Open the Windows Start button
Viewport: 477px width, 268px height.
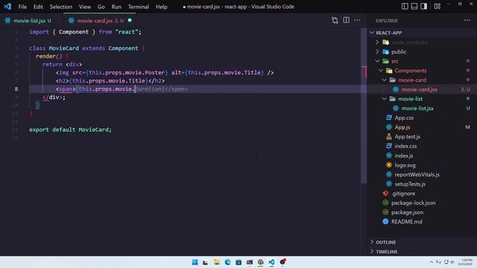(x=195, y=262)
